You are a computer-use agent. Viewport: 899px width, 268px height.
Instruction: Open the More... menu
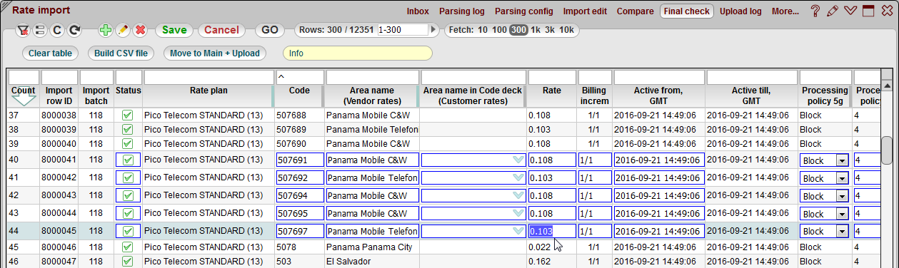[785, 11]
